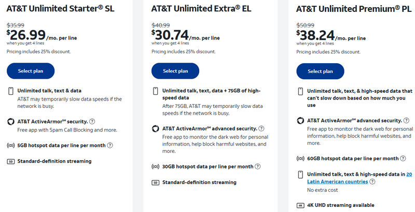Click help icon beside 60GB hotspot data
Viewport: 415px width, 212px height.
403,158
